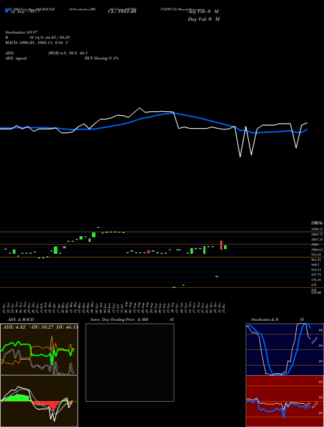Image resolution: width=324 pixels, height=427 pixels.
Task: Click the 'MACD: 1006.05, 1005.11, 0.94' line
Action: 34,43
